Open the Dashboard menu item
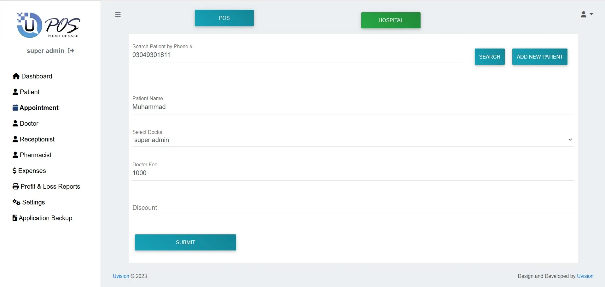The image size is (605, 287). click(32, 76)
